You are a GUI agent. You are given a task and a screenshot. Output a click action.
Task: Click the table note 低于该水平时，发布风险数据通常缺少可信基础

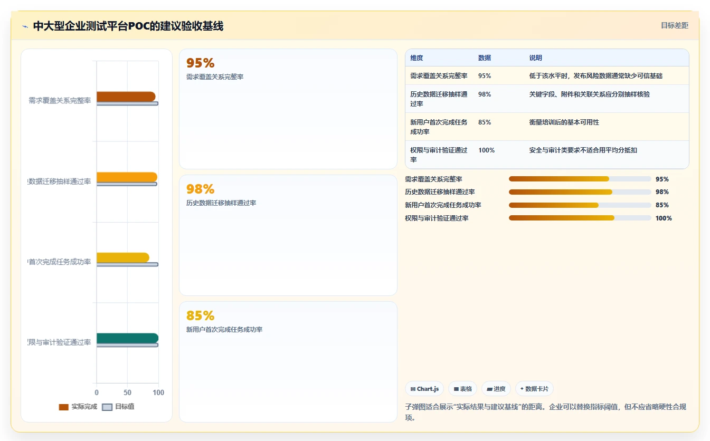[x=595, y=76]
